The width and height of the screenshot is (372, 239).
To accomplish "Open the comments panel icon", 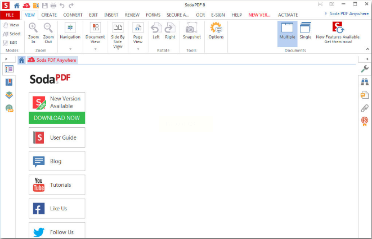I will click(365, 95).
